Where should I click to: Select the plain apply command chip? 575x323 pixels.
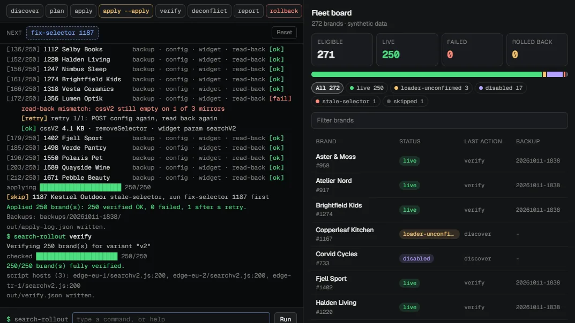pos(84,11)
